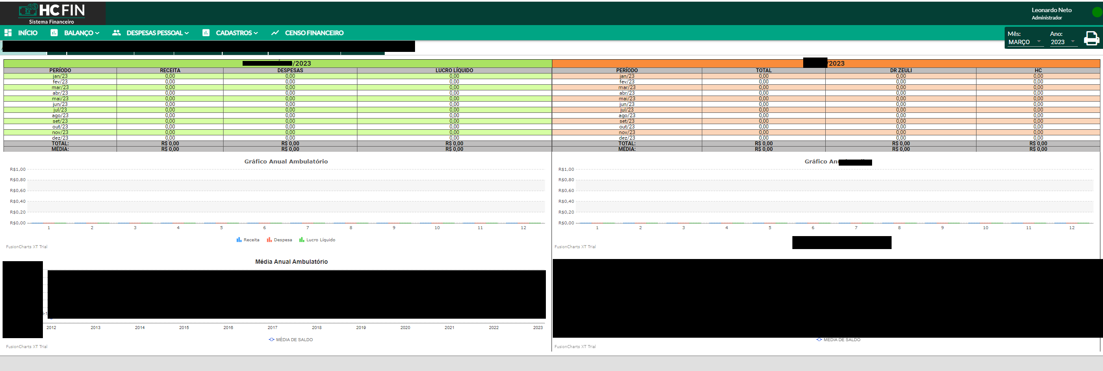Viewport: 1103px width, 371px height.
Task: Click the INÍCIO dashboard grid icon
Action: (8, 33)
